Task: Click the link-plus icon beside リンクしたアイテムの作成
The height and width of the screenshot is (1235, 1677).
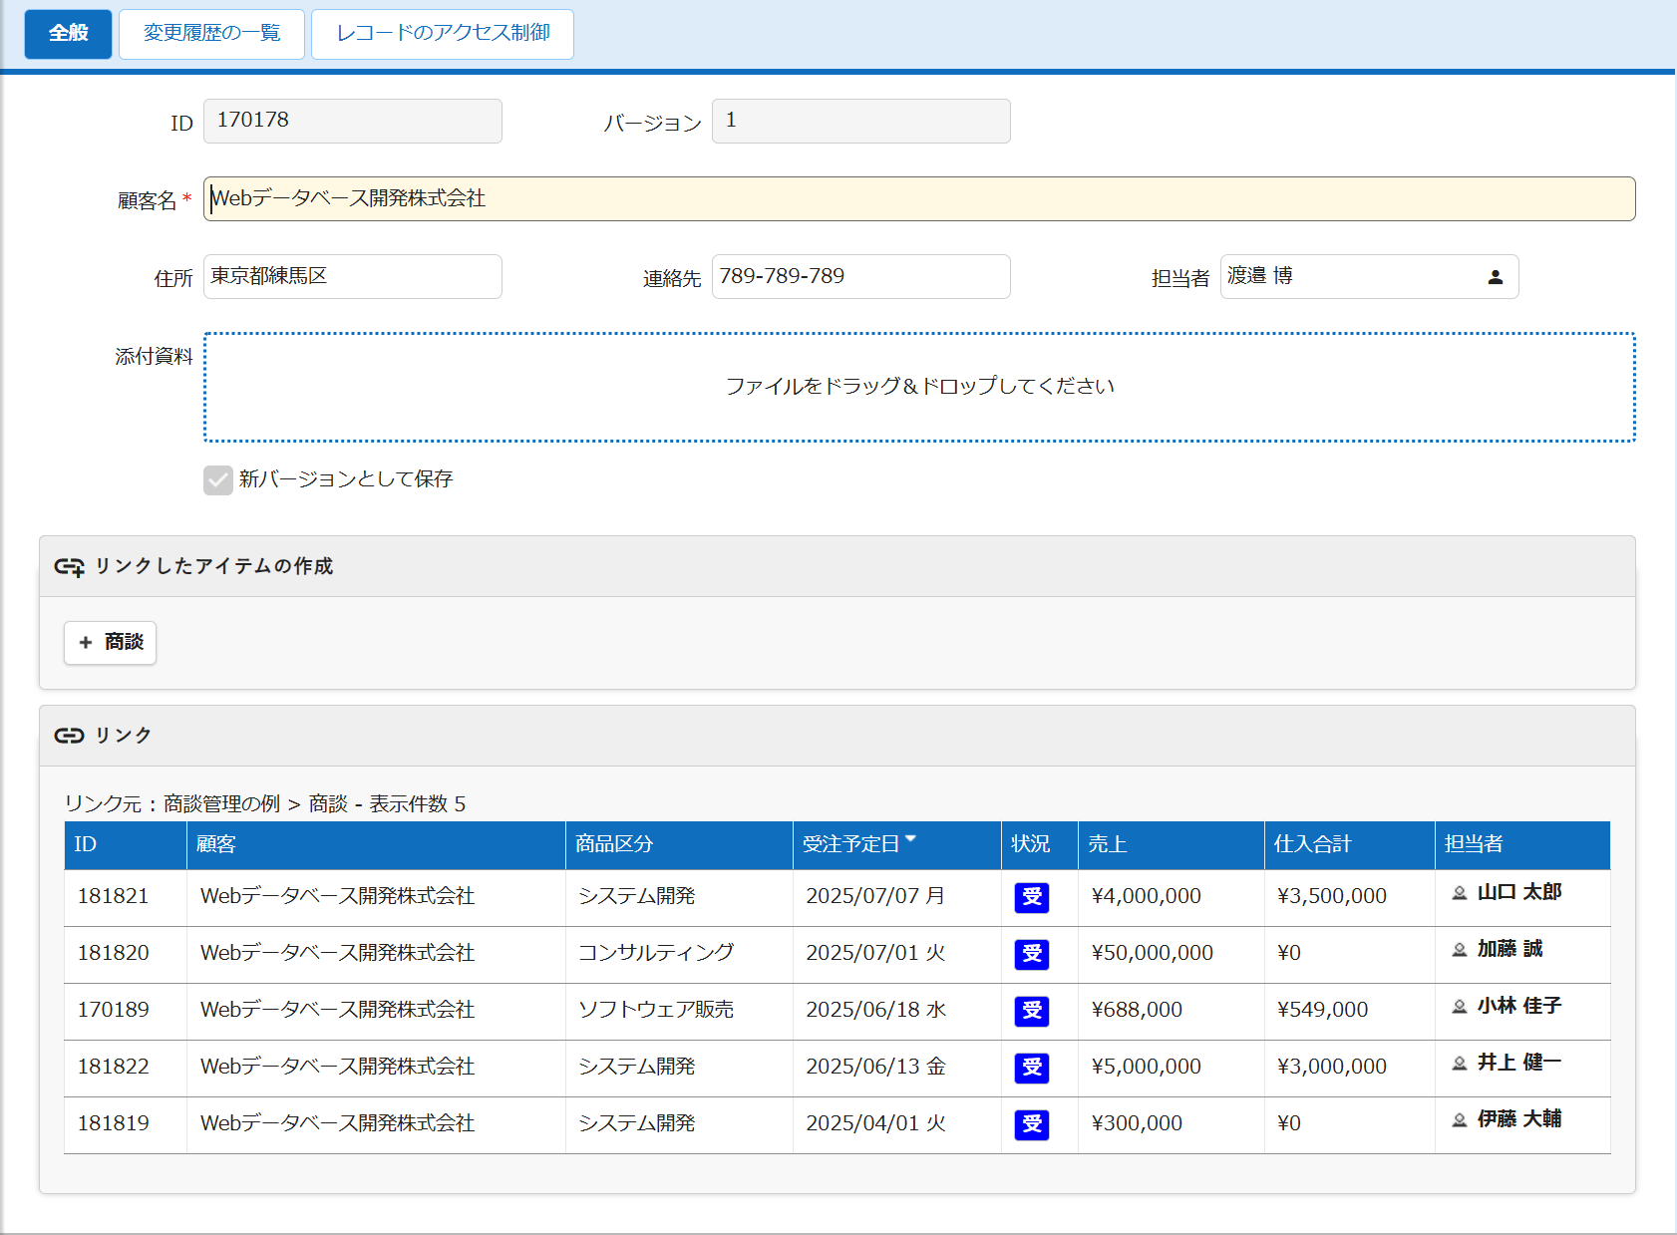Action: click(69, 567)
